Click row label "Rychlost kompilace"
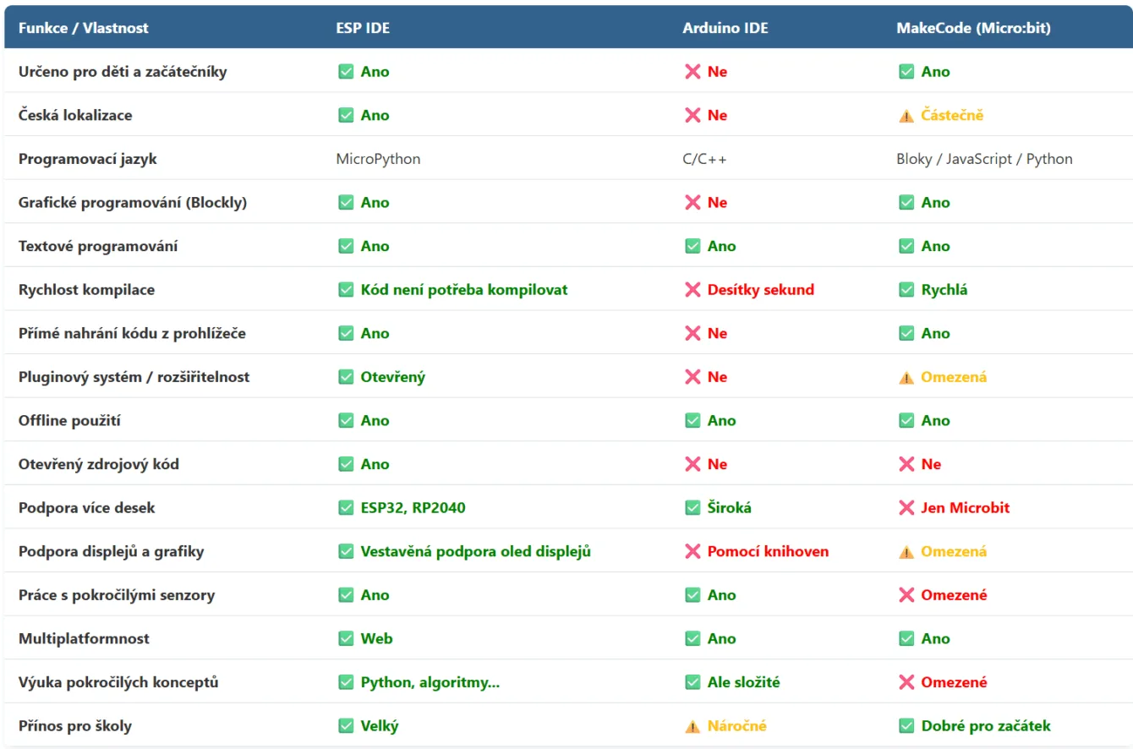This screenshot has height=749, width=1133. pos(86,290)
